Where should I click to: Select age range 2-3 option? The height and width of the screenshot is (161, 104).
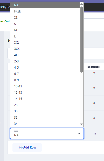tap(45, 61)
